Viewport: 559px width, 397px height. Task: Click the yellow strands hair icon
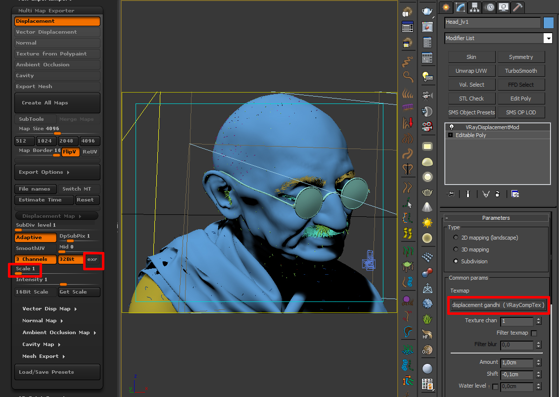point(408,233)
